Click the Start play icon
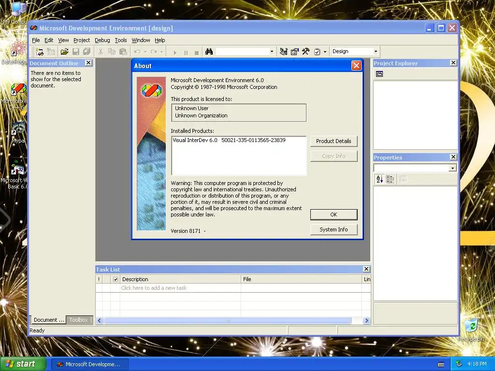The height and width of the screenshot is (371, 495). [x=175, y=53]
